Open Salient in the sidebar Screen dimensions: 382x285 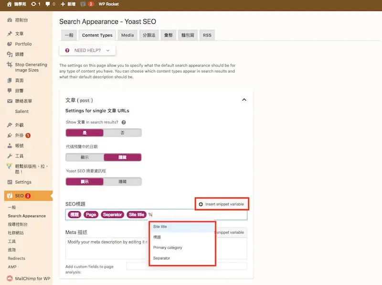pyautogui.click(x=21, y=111)
